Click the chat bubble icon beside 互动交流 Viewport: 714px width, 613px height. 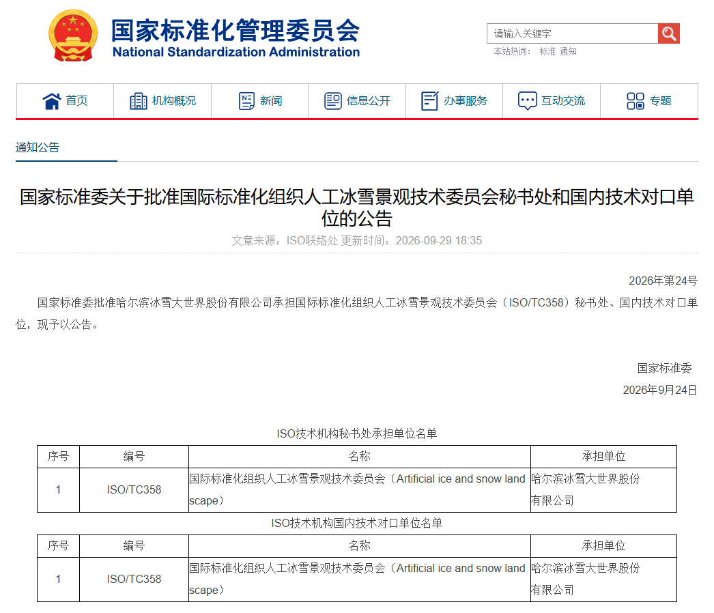527,100
